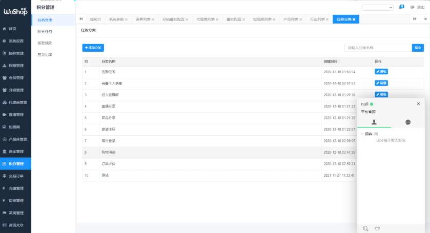Open 插件管理 in the sidebar

point(15,53)
